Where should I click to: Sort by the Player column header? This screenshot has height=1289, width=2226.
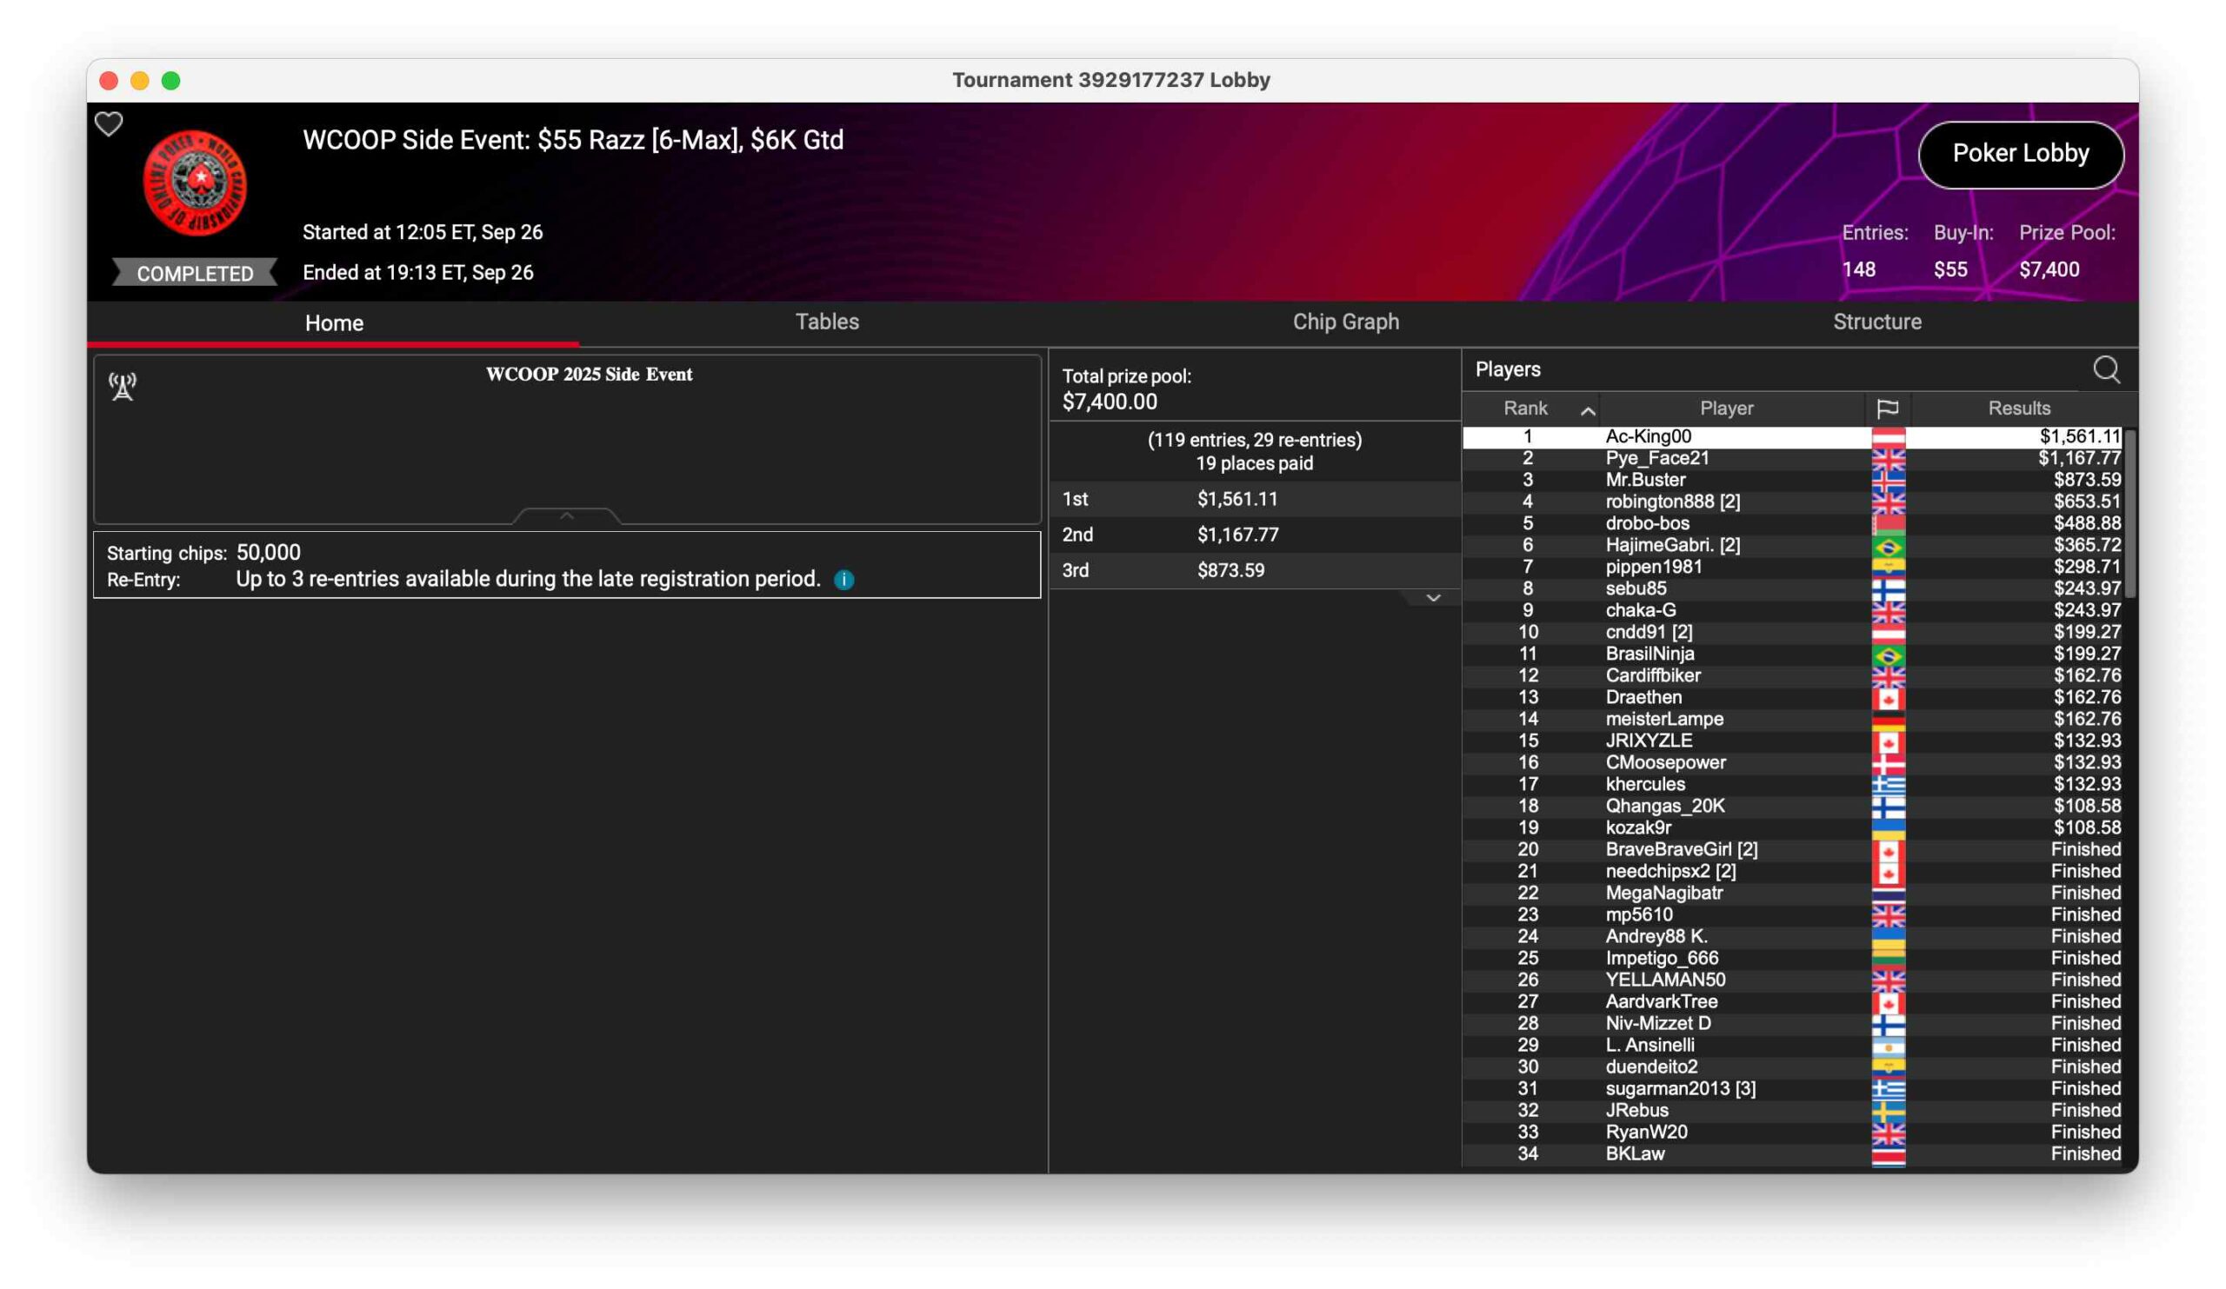[x=1726, y=409]
